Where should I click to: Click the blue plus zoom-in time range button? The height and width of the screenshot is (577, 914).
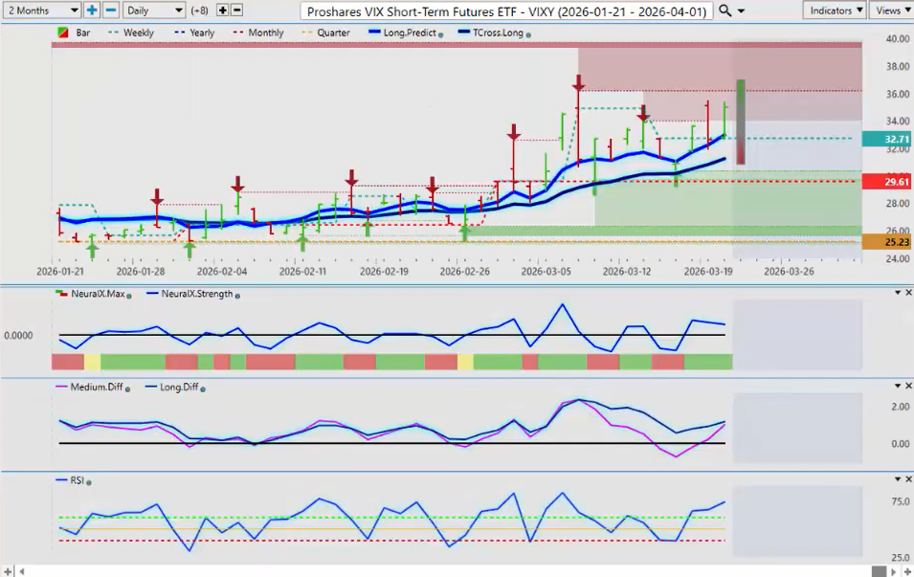(x=92, y=10)
